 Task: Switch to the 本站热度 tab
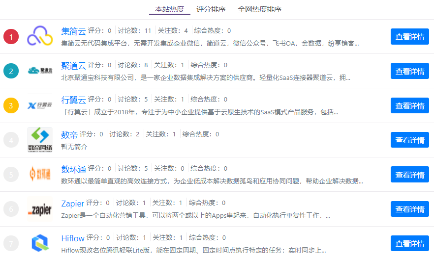[169, 9]
